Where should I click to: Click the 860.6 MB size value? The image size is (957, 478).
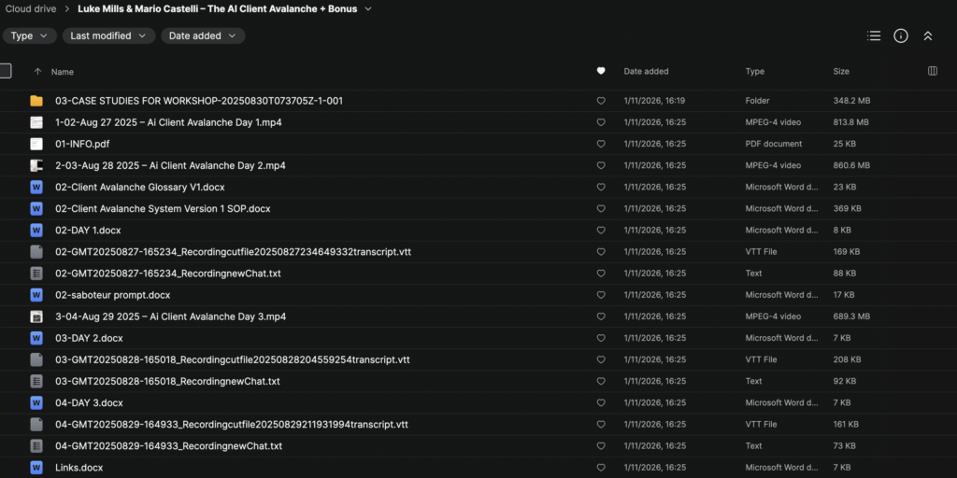click(851, 165)
